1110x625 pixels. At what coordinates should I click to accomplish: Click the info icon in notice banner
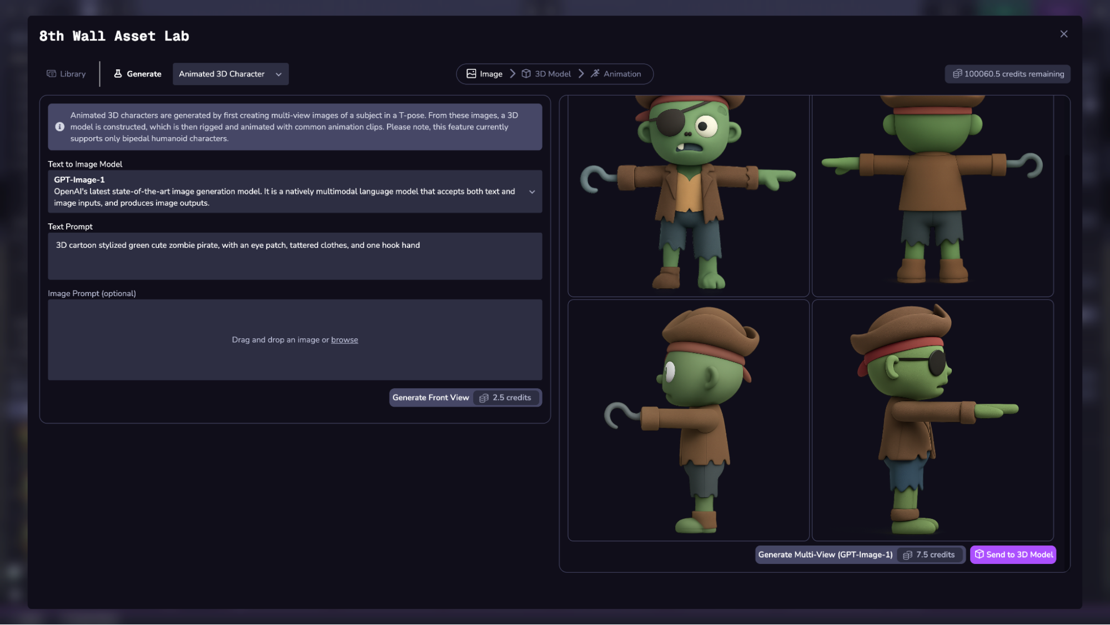click(60, 127)
